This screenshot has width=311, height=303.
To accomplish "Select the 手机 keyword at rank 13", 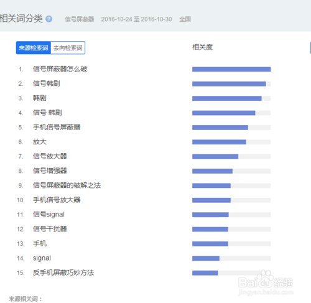I will pos(40,243).
